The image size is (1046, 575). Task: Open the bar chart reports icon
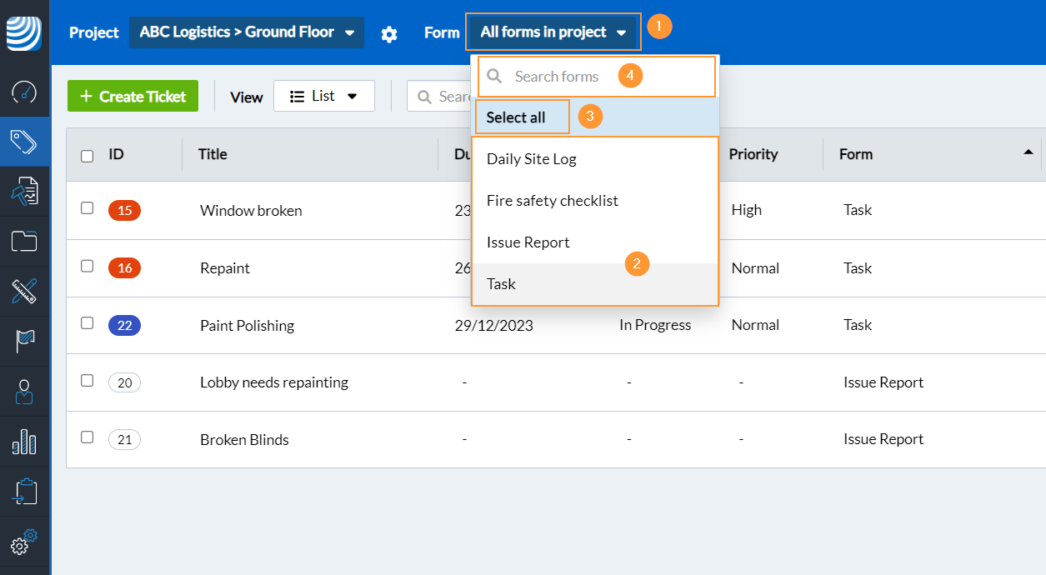click(x=24, y=442)
